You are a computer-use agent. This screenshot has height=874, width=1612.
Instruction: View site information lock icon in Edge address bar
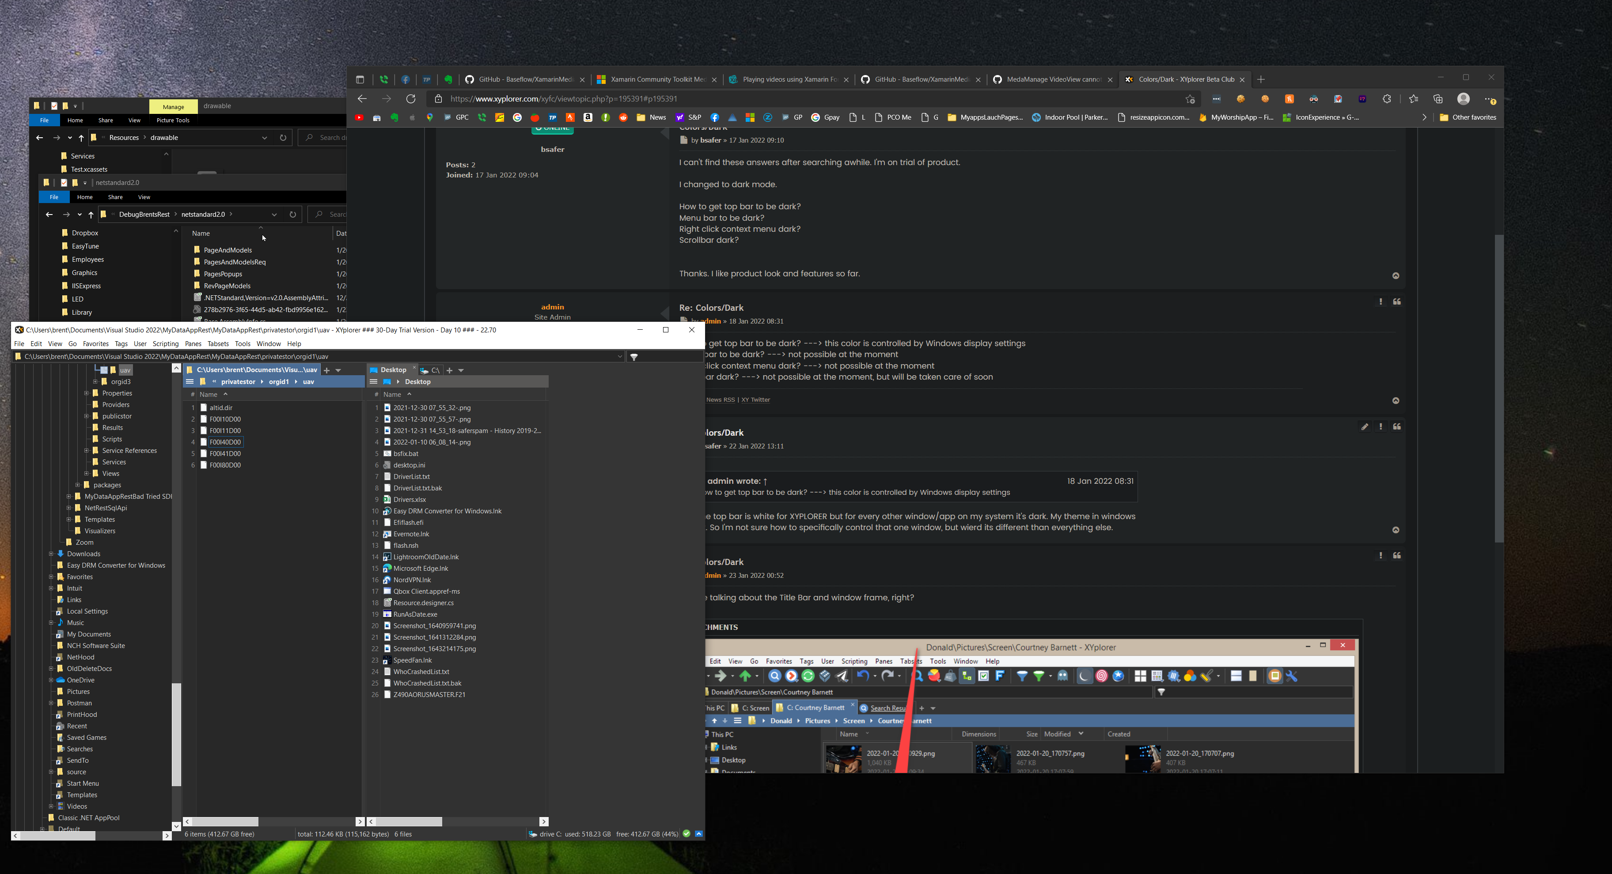tap(439, 99)
